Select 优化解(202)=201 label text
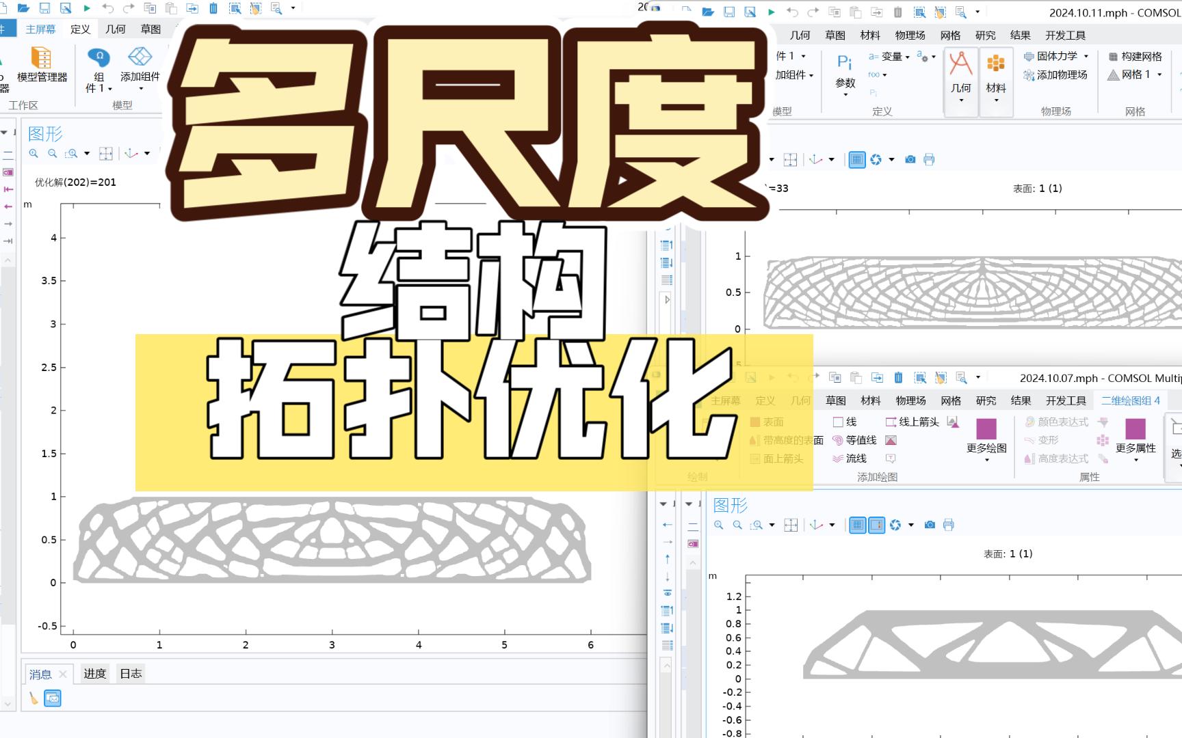 click(x=75, y=182)
